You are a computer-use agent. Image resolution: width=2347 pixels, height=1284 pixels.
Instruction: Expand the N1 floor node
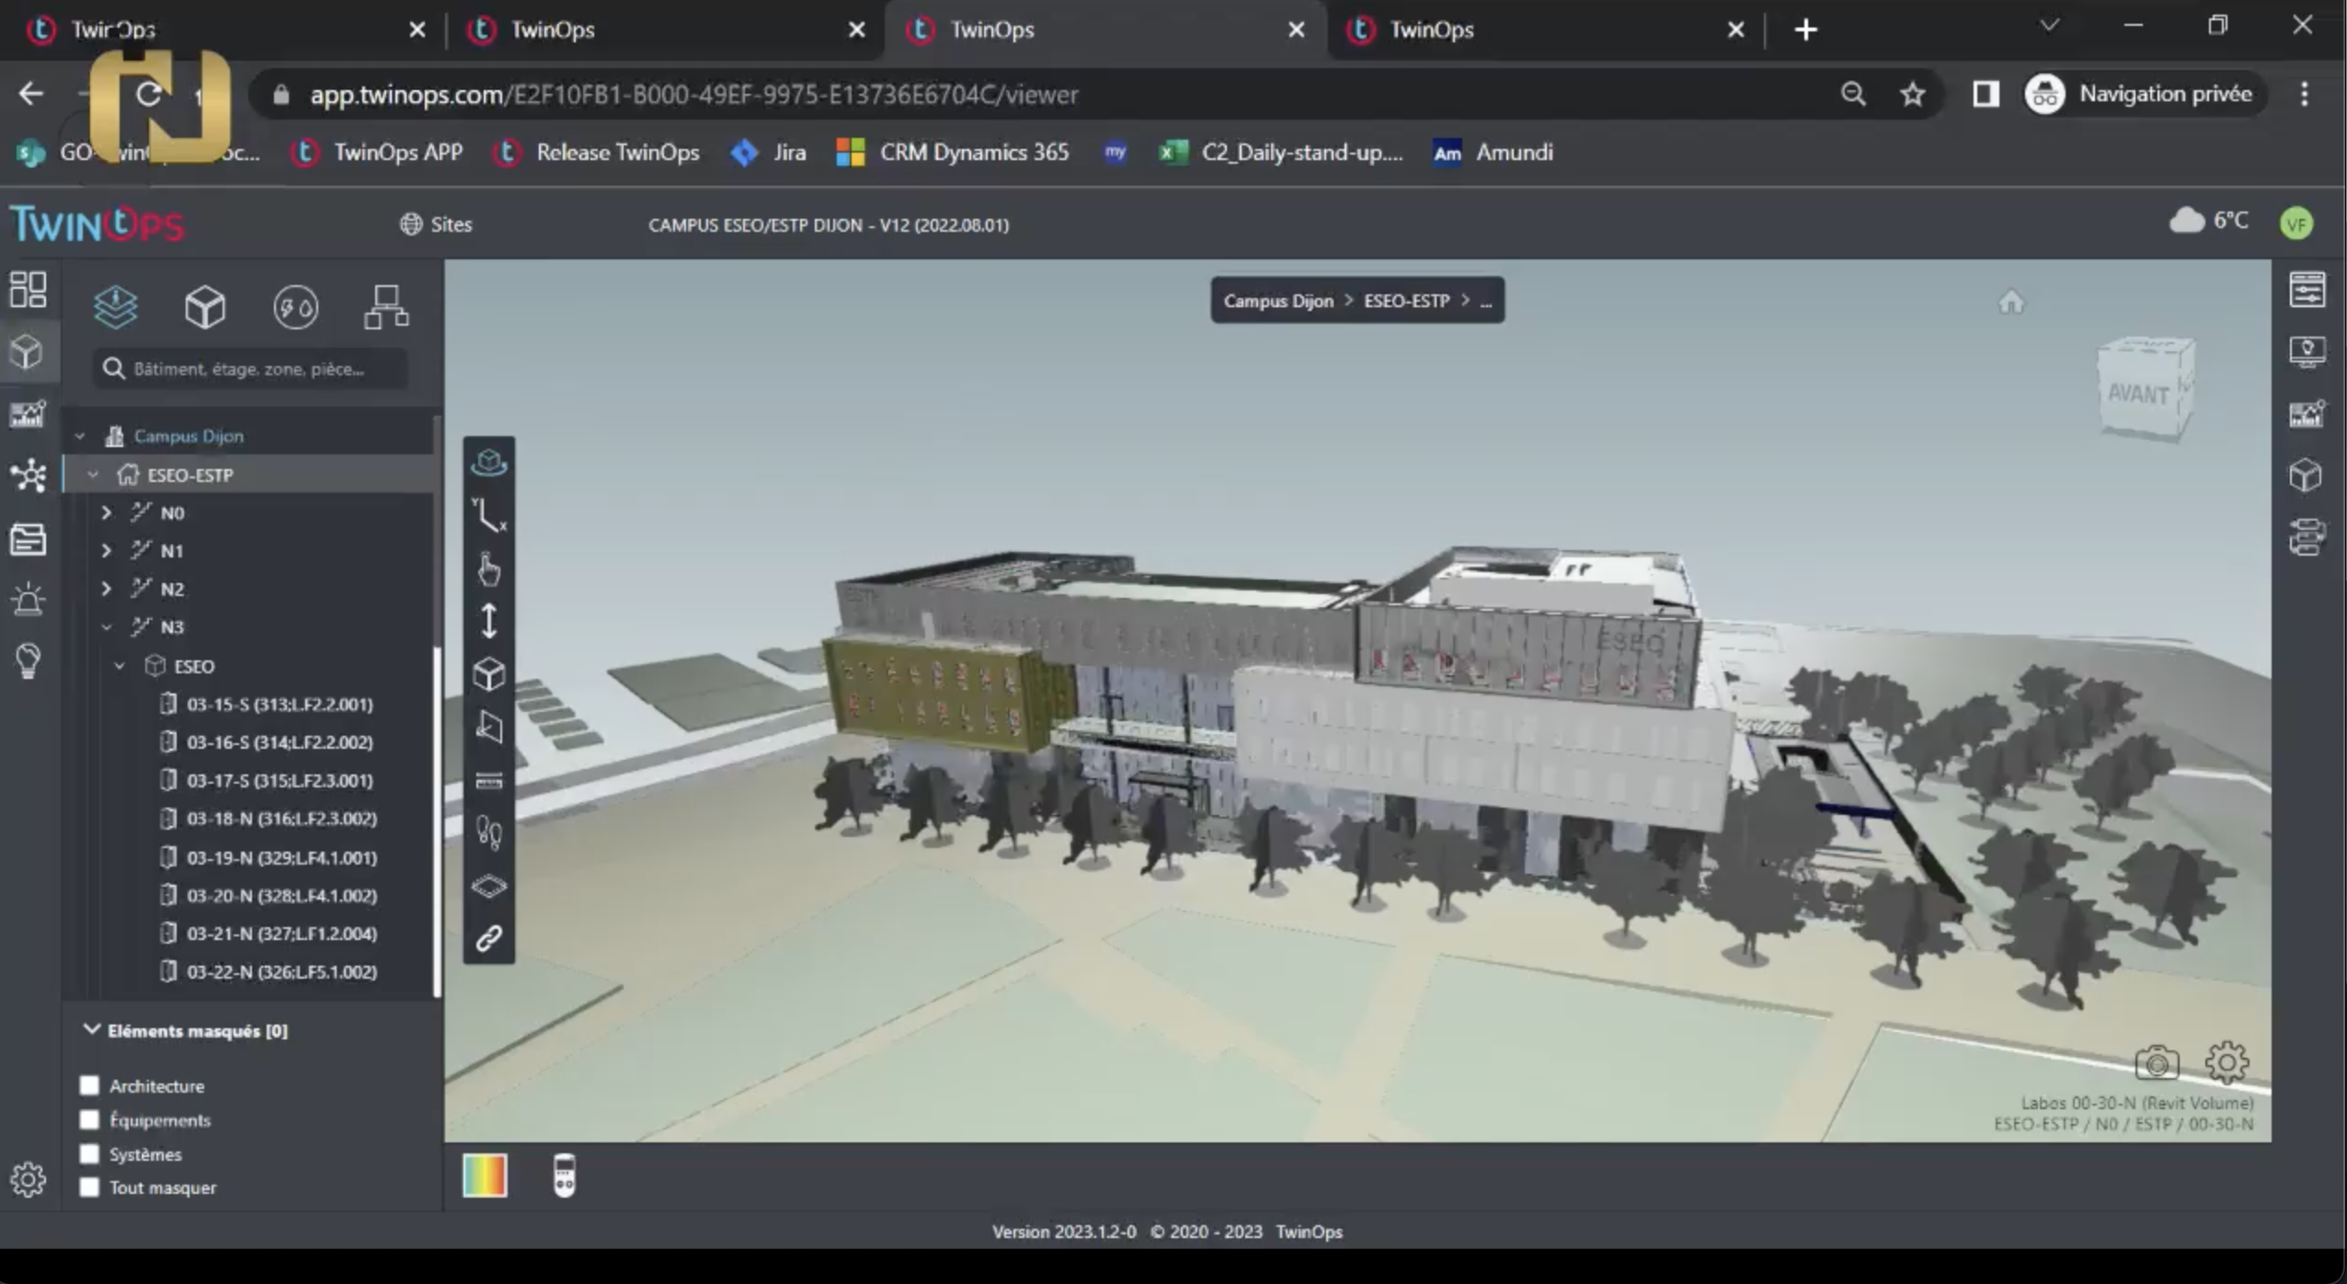[x=107, y=551]
